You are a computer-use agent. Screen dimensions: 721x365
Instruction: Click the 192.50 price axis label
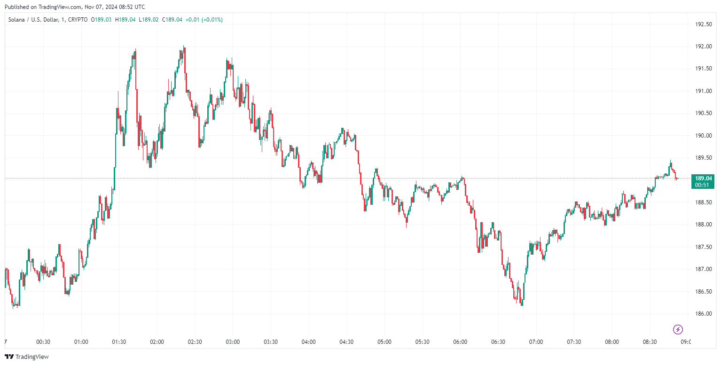704,24
